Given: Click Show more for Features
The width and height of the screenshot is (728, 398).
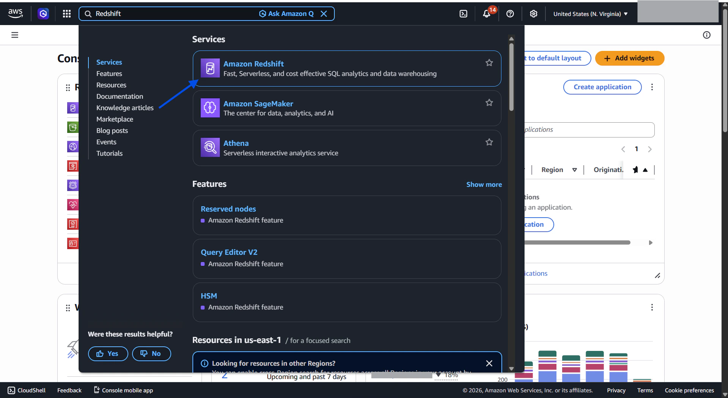Looking at the screenshot, I should click(484, 185).
